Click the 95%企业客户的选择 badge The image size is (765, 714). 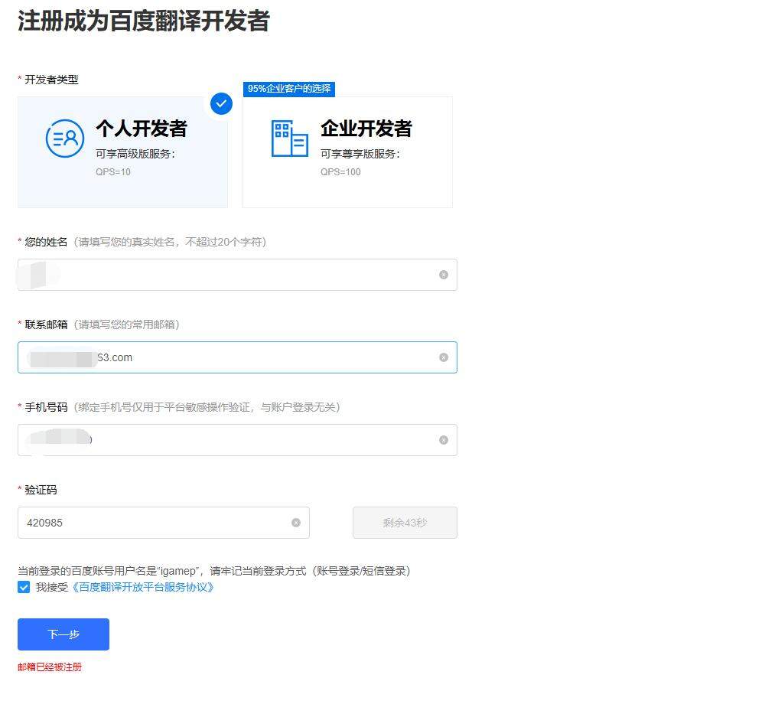point(289,89)
